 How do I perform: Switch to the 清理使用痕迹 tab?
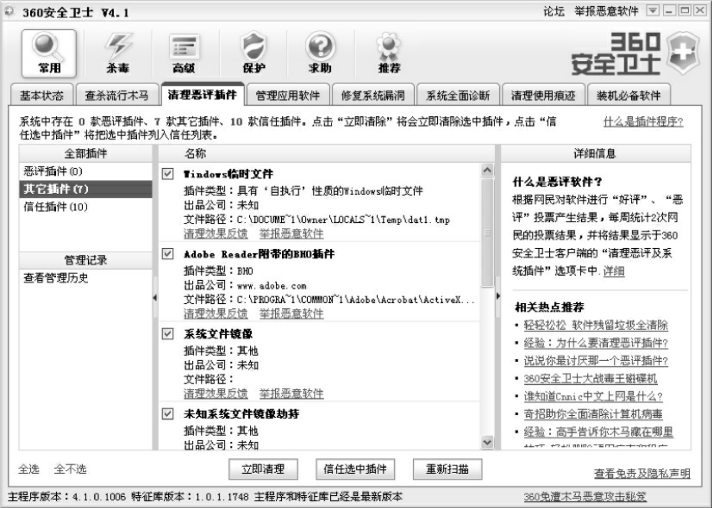tap(543, 95)
